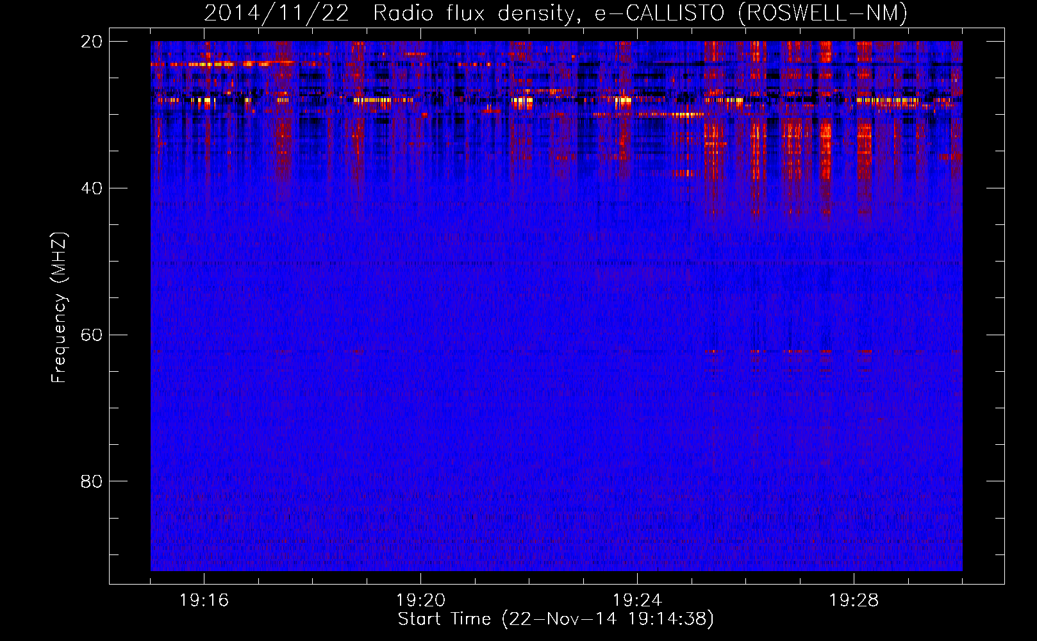Screen dimensions: 1037x641
Task: Click the '40' frequency tick label
Action: pos(92,188)
